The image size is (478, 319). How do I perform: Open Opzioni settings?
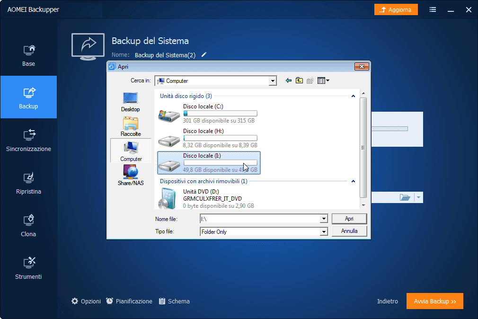86,301
